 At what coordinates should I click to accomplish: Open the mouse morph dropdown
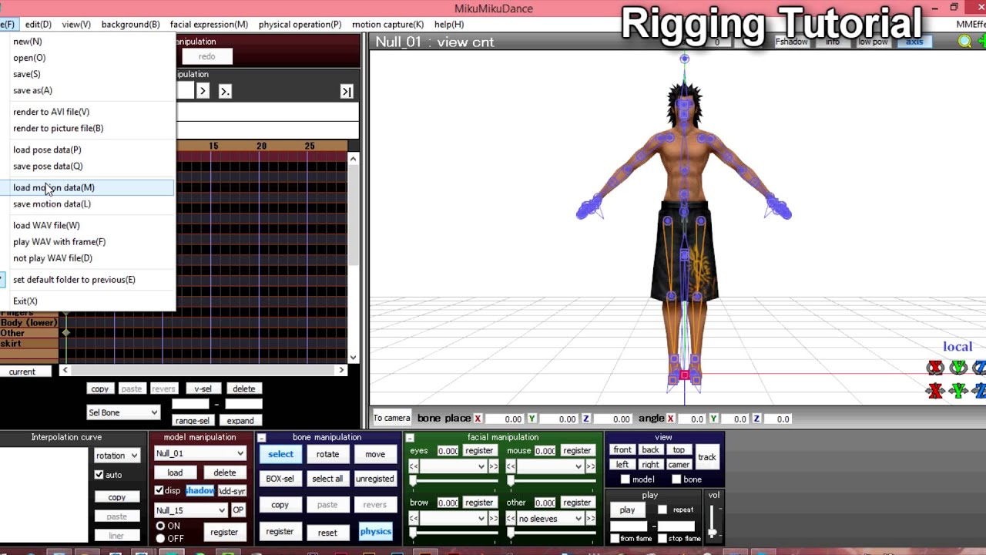tap(551, 466)
